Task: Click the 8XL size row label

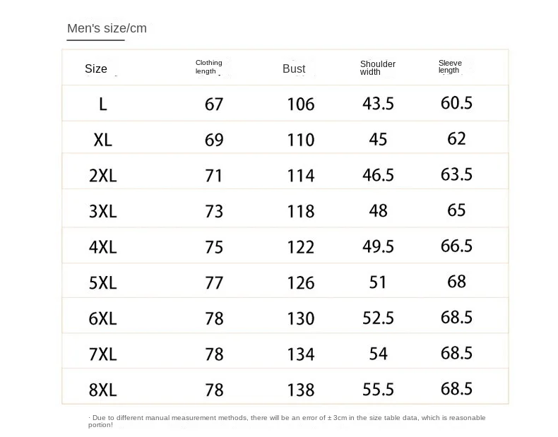Action: coord(103,390)
